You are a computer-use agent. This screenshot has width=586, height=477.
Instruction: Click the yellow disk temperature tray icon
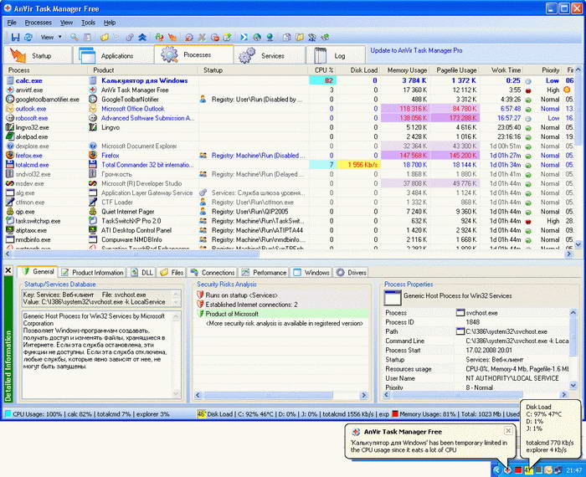tap(530, 469)
